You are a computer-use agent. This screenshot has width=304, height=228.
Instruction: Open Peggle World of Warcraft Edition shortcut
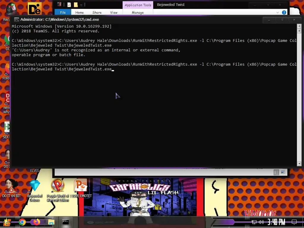tap(58, 190)
